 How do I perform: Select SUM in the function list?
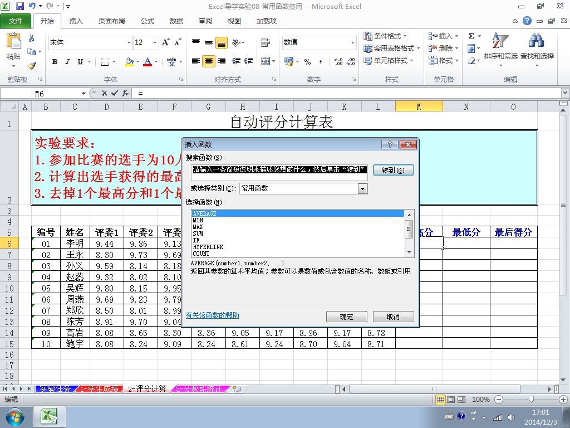pyautogui.click(x=198, y=234)
